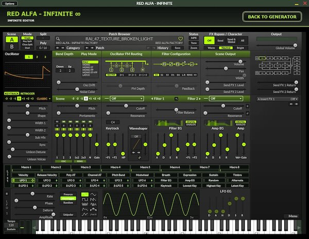Click the filter subtype icon beside Filter 1
The image size is (309, 239).
coord(176,99)
